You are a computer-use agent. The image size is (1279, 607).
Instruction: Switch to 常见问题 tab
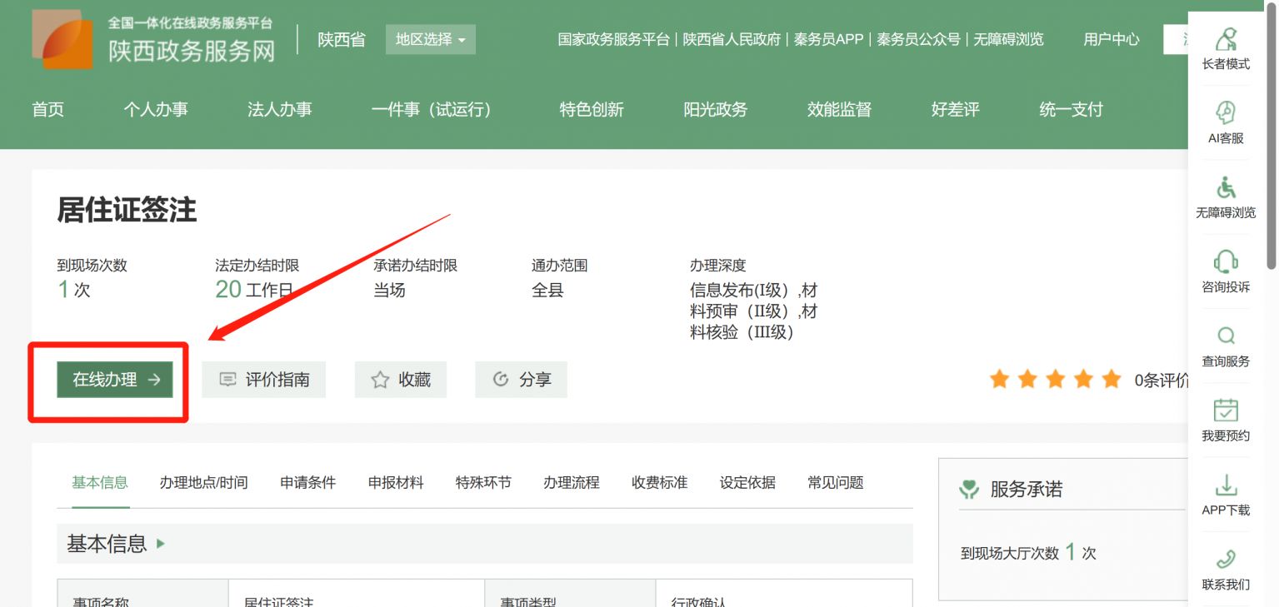pyautogui.click(x=835, y=482)
